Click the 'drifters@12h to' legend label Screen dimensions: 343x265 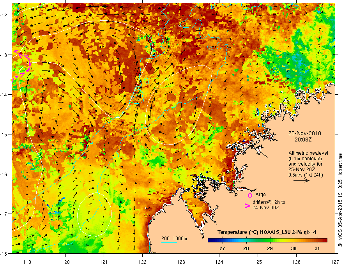point(269,202)
